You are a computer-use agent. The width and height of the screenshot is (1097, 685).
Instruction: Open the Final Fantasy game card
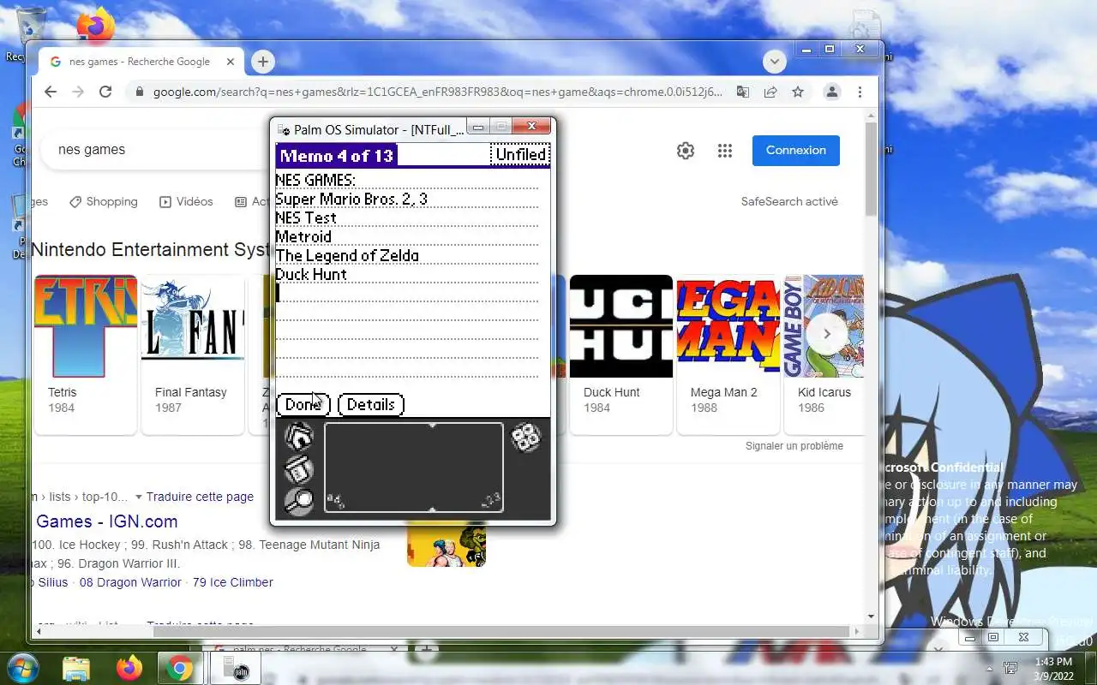pyautogui.click(x=193, y=353)
